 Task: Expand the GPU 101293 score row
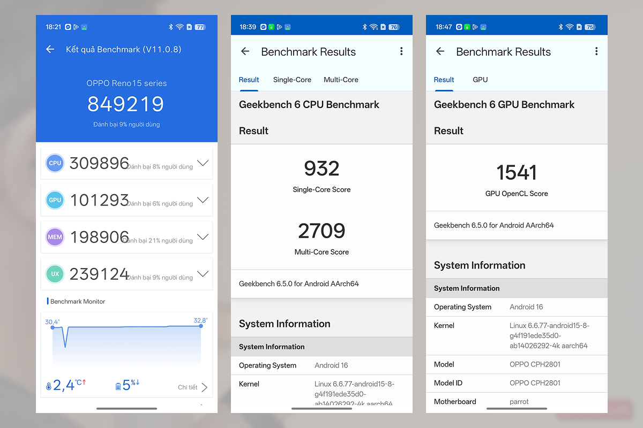(203, 200)
